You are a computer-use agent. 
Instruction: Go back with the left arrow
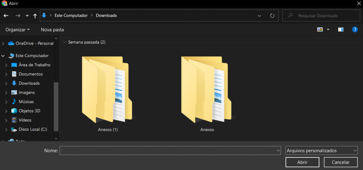(x=6, y=16)
